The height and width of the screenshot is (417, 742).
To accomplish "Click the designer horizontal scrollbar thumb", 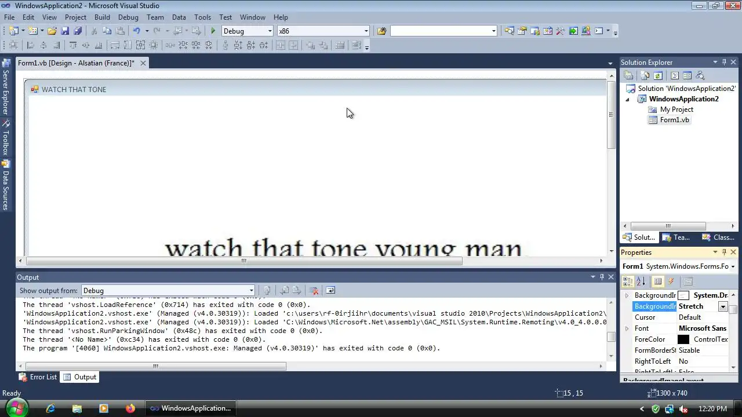I will (x=243, y=261).
